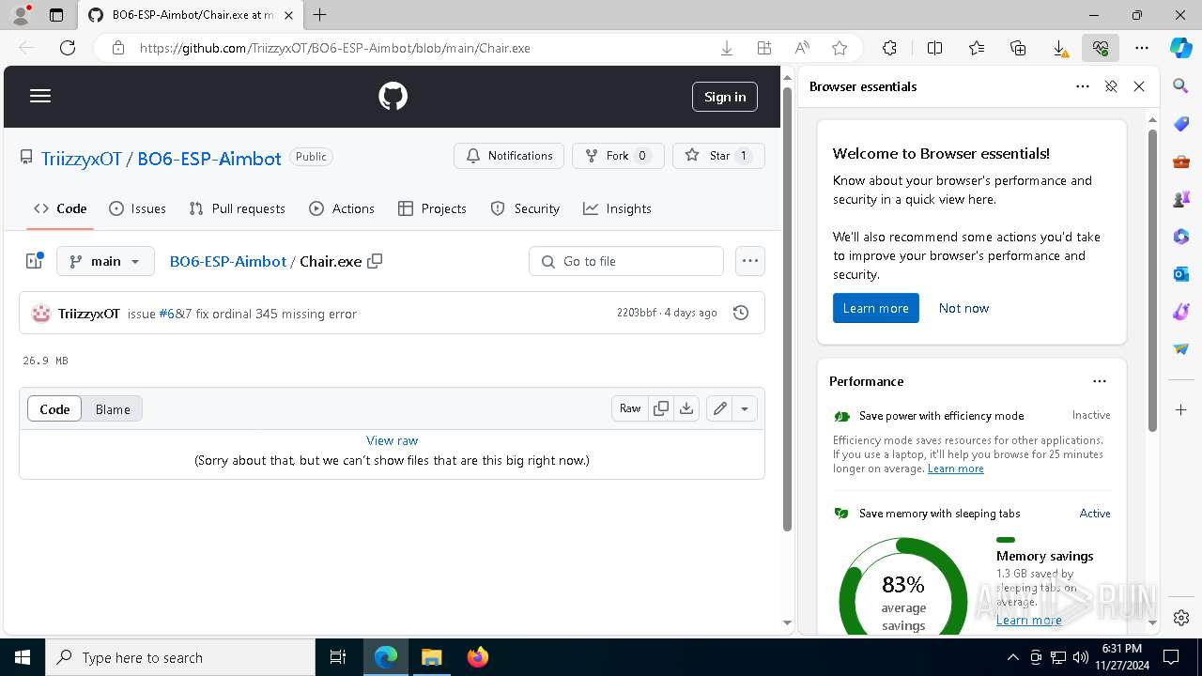
Task: Expand the main branch dropdown
Action: click(x=105, y=261)
